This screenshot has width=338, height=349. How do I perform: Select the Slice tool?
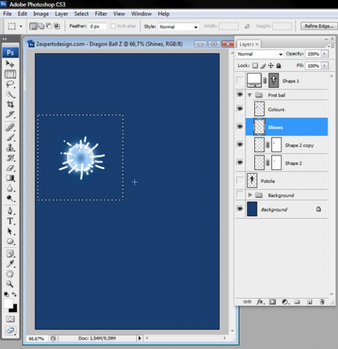[x=10, y=114]
